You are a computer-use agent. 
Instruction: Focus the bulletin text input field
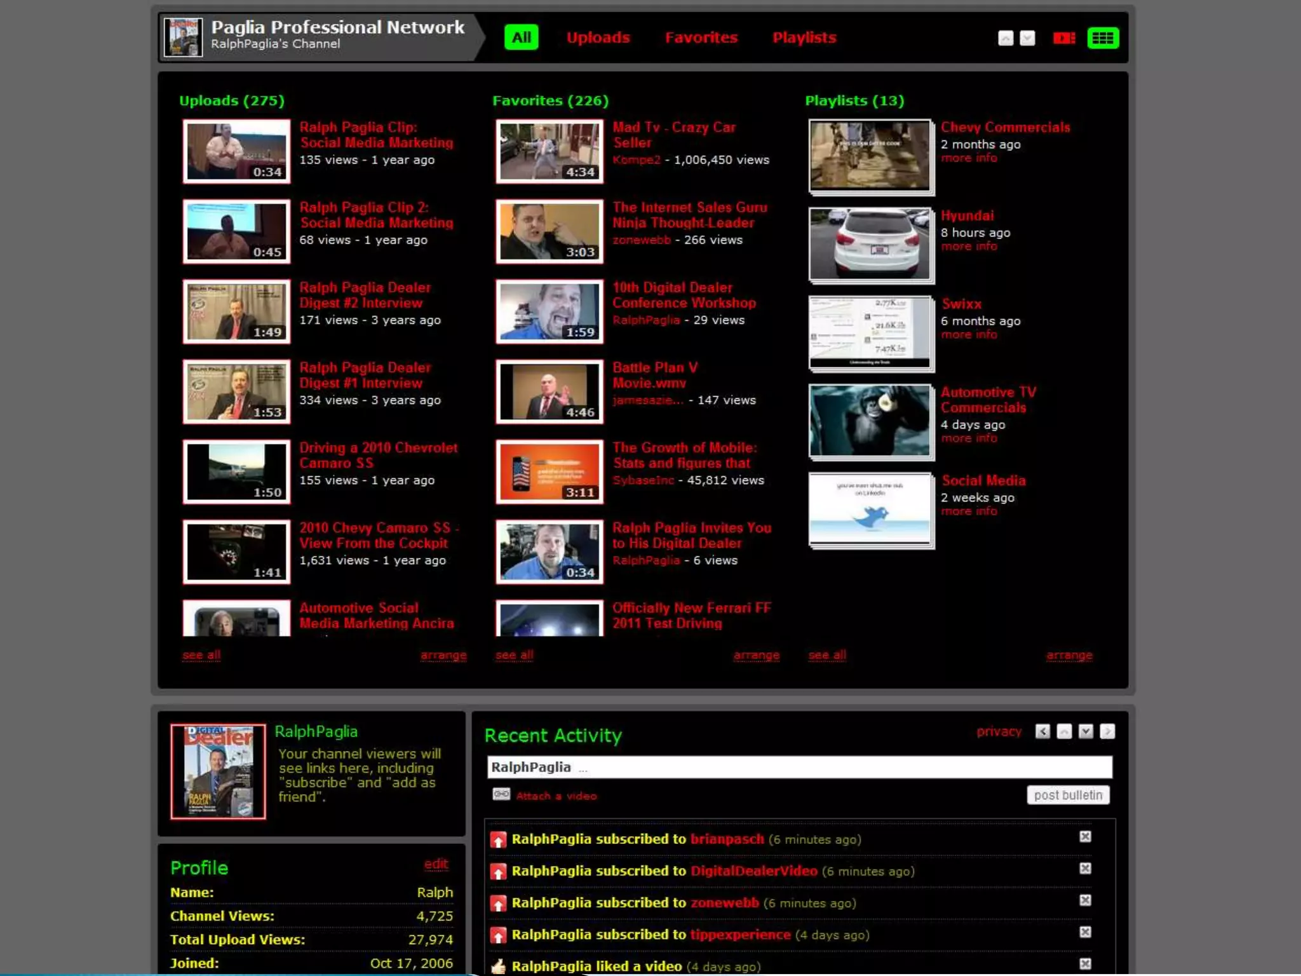click(800, 767)
